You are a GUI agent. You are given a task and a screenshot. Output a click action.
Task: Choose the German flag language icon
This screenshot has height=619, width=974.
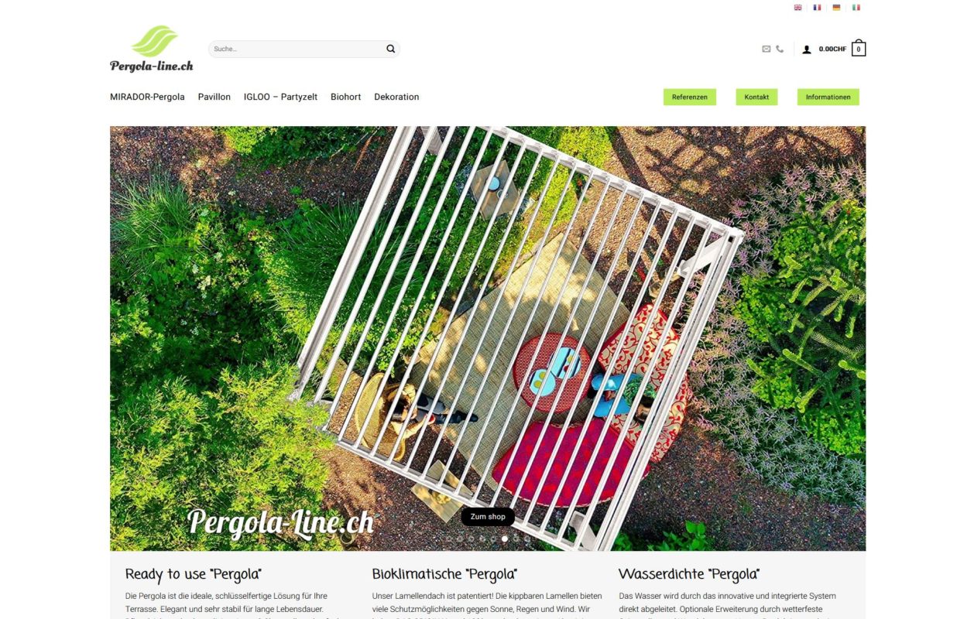(836, 8)
